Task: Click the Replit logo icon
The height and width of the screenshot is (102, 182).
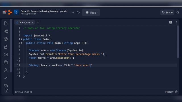Action: (x=10, y=12)
